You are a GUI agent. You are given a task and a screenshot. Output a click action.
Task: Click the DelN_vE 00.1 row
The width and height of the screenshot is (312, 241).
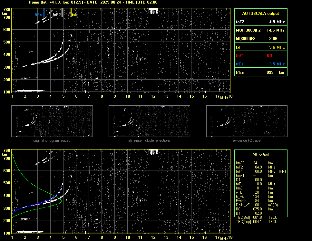(x=257, y=205)
